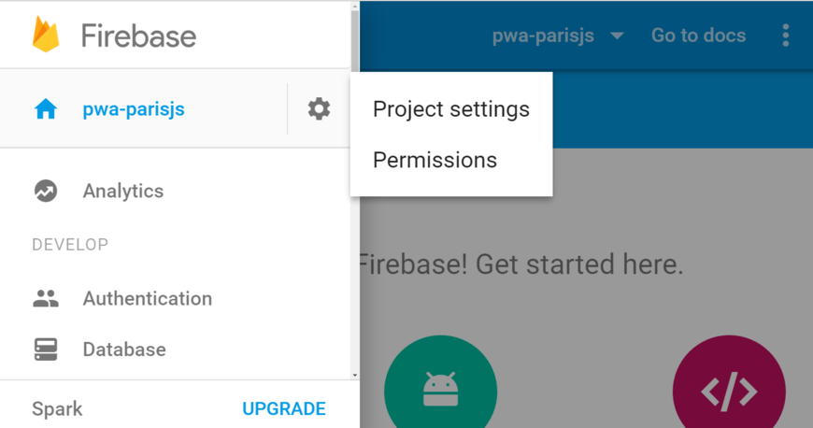Expand the pwa-parisjs project dropdown arrow
Image resolution: width=813 pixels, height=428 pixels.
617,36
